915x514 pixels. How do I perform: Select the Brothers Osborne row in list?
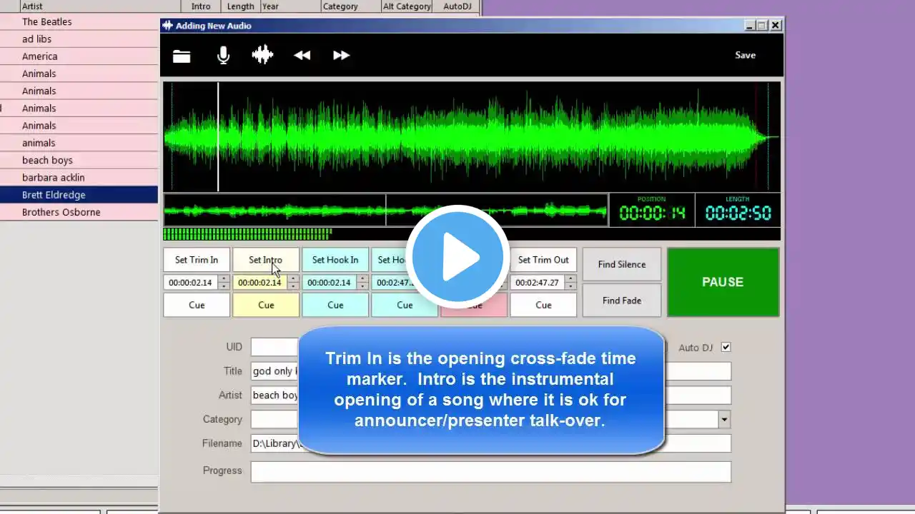79,212
